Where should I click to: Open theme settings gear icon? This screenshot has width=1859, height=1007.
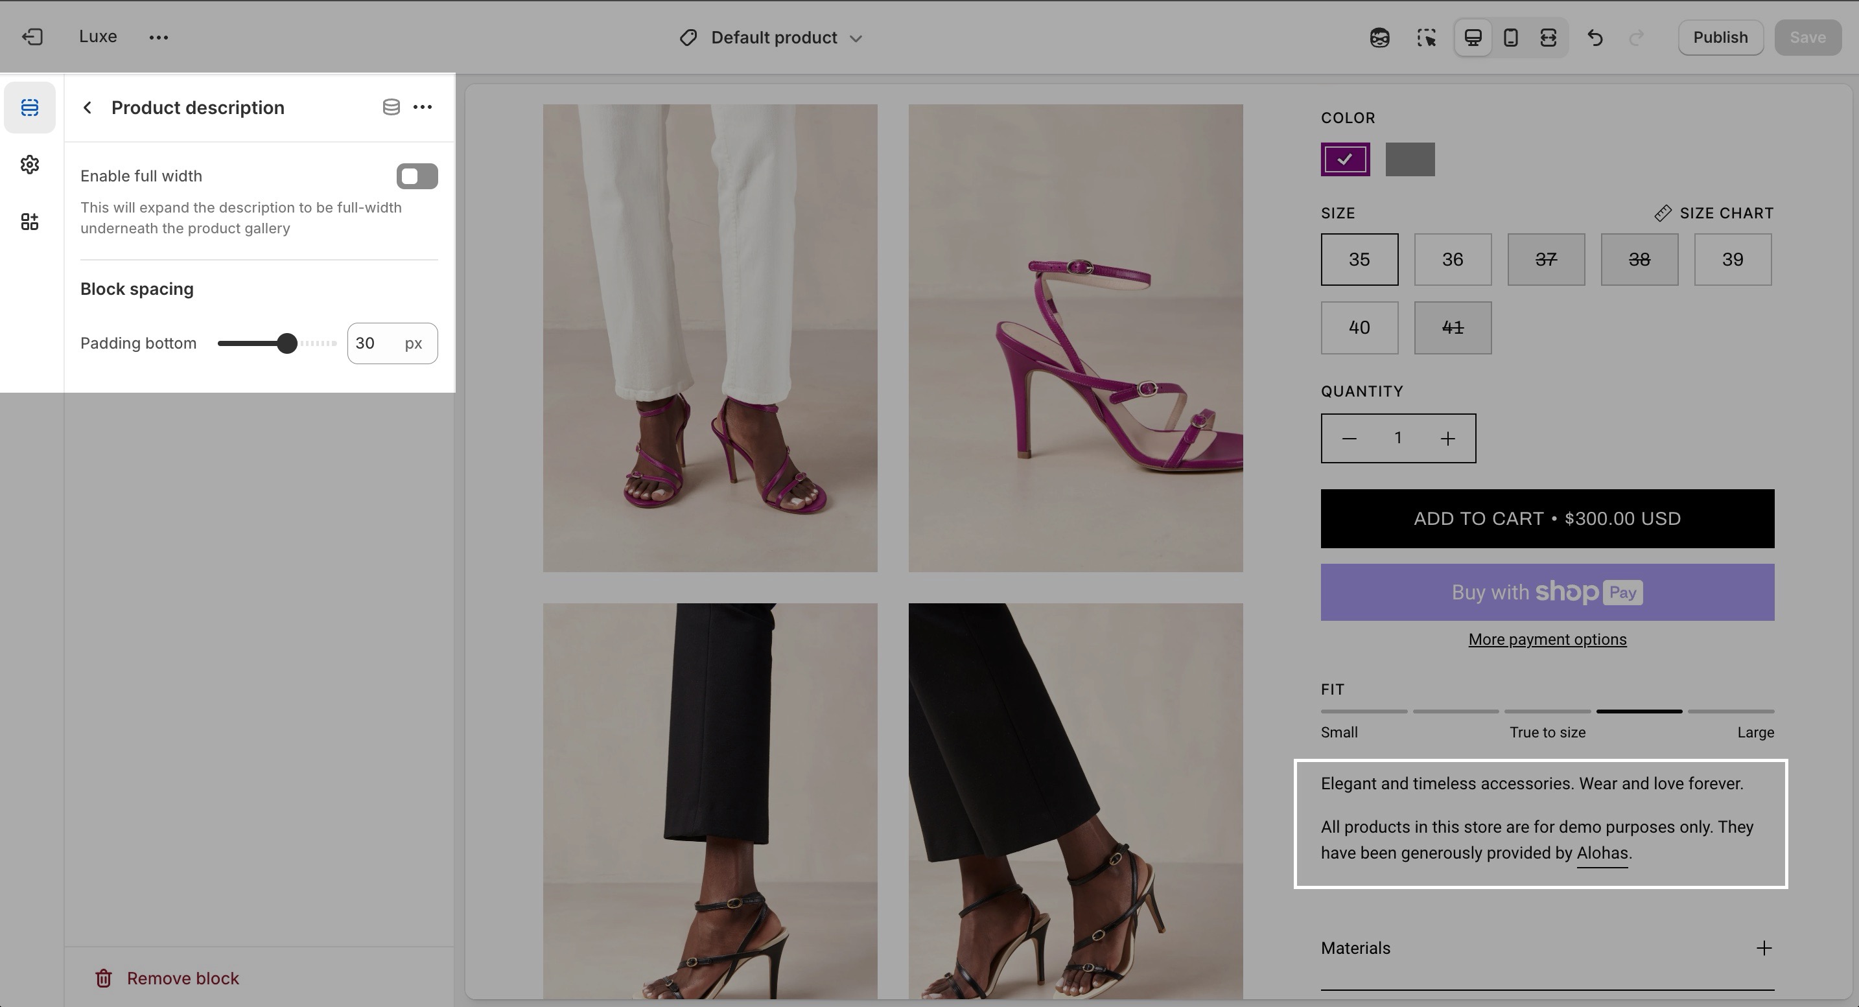[x=30, y=165]
